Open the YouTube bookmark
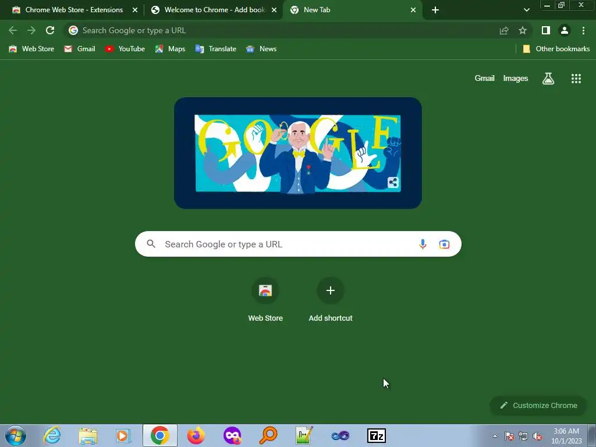 click(125, 49)
